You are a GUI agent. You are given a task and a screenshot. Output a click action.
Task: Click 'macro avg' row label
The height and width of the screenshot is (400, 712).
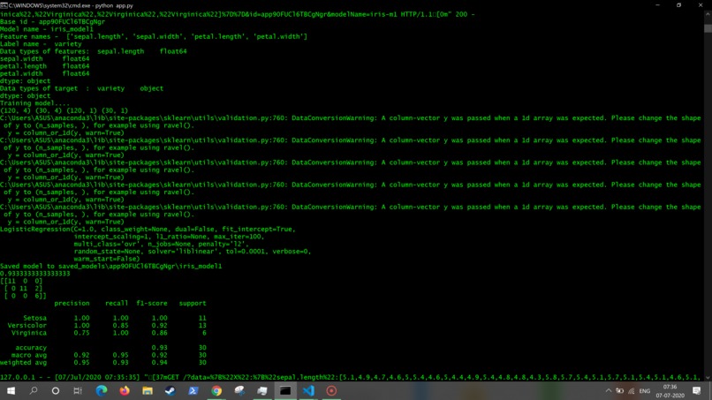pyautogui.click(x=29, y=355)
